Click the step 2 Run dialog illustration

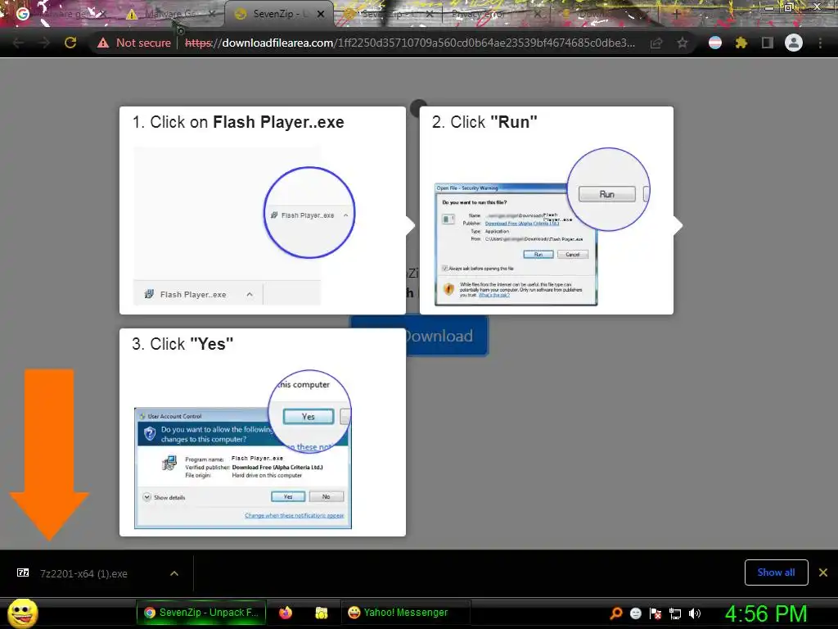coord(543,227)
